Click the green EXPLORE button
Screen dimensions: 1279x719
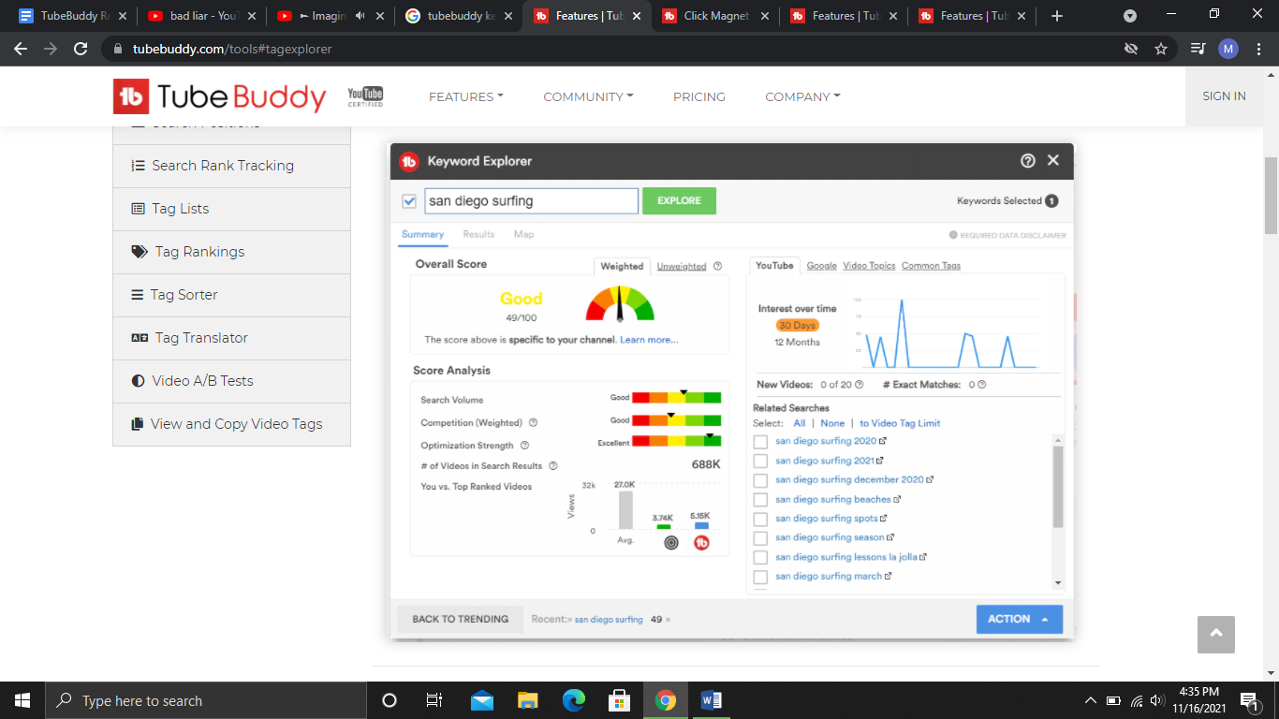coord(679,200)
